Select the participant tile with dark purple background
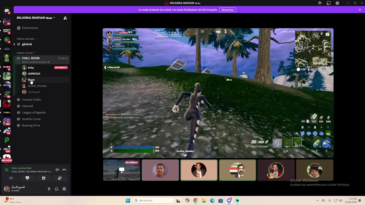The width and height of the screenshot is (365, 205). (276, 170)
